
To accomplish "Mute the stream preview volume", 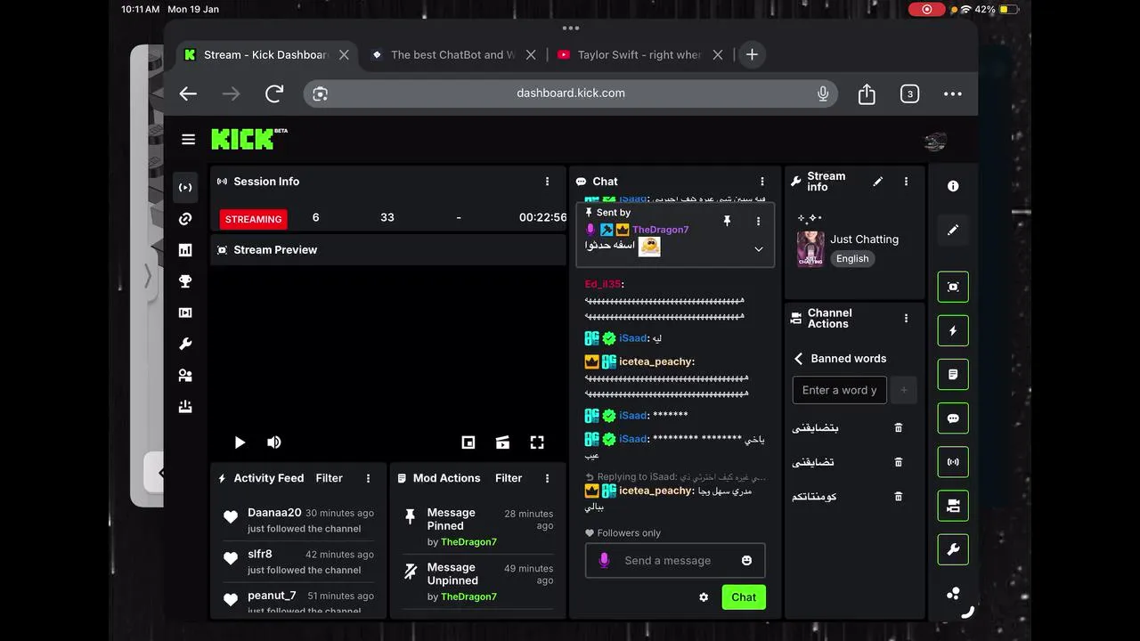I will coord(274,442).
